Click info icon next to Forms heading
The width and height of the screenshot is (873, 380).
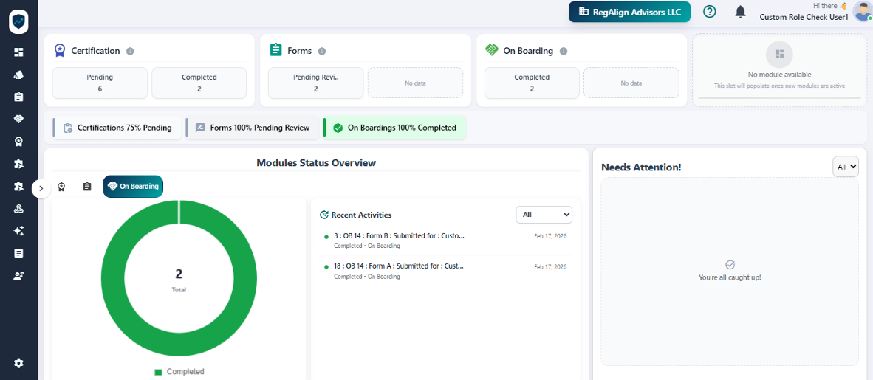[322, 51]
